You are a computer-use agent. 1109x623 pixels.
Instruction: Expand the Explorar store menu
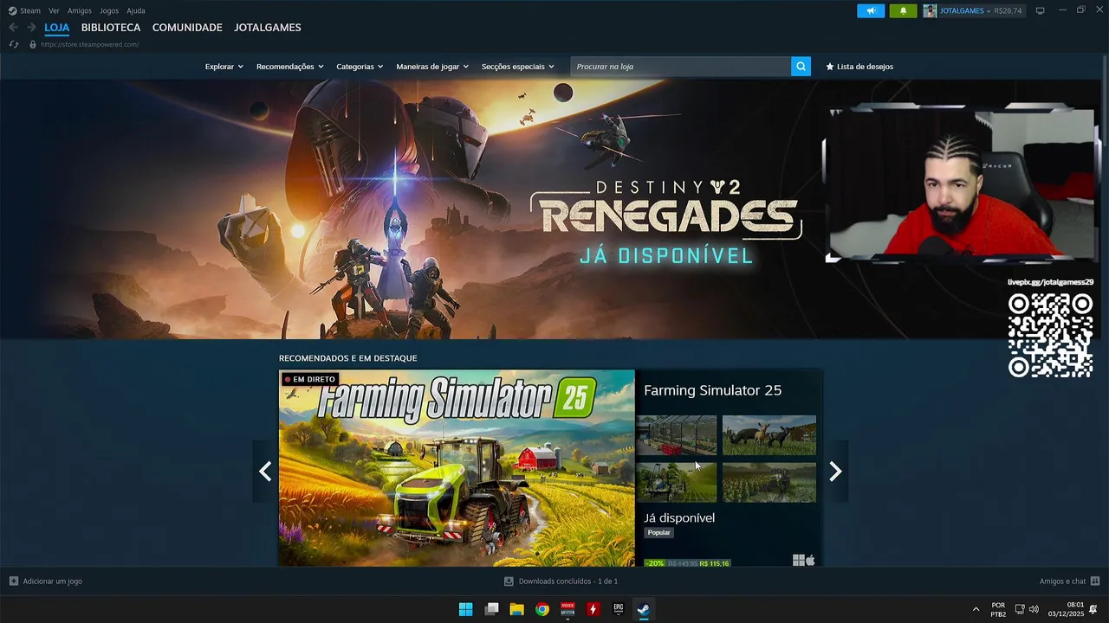pos(224,67)
